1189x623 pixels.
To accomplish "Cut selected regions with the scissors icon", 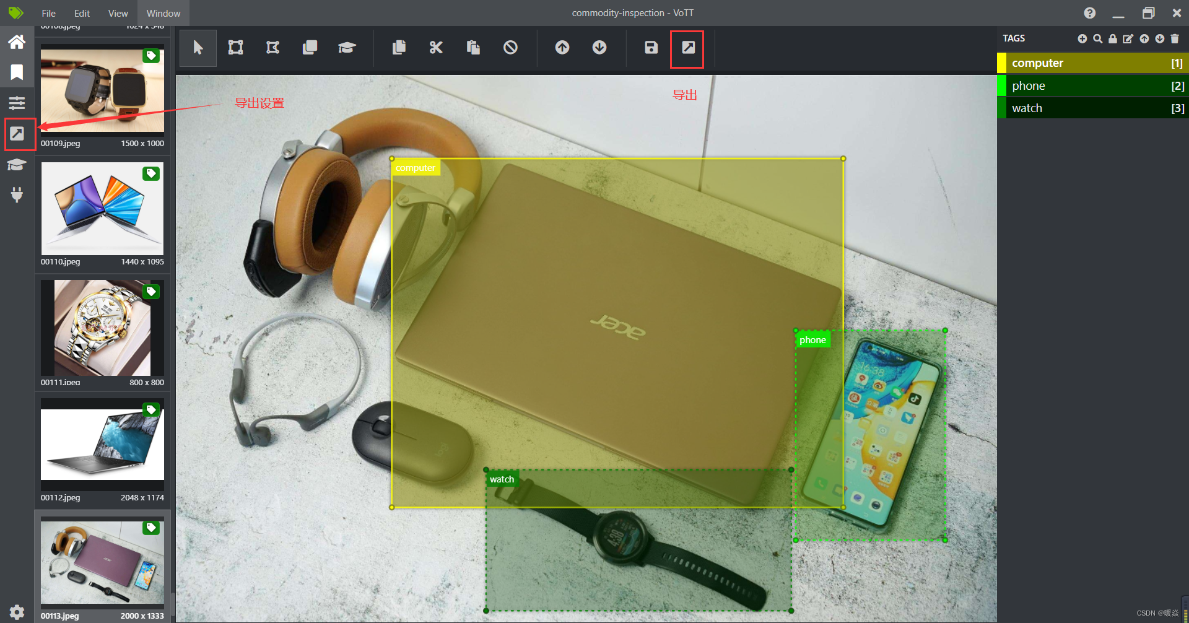I will 436,48.
